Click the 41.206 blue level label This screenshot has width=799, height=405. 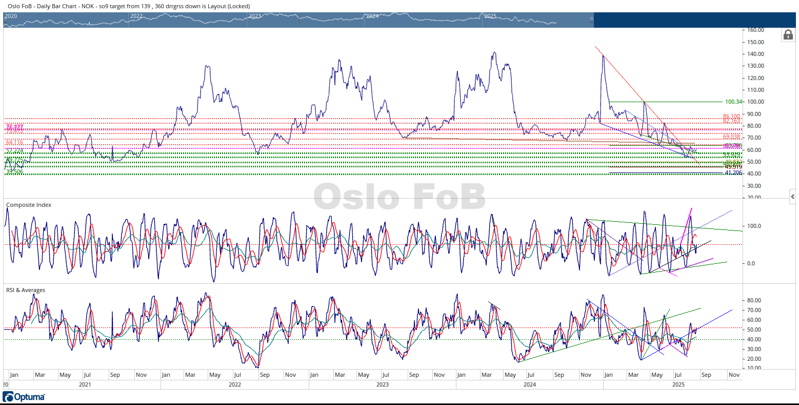[x=733, y=173]
